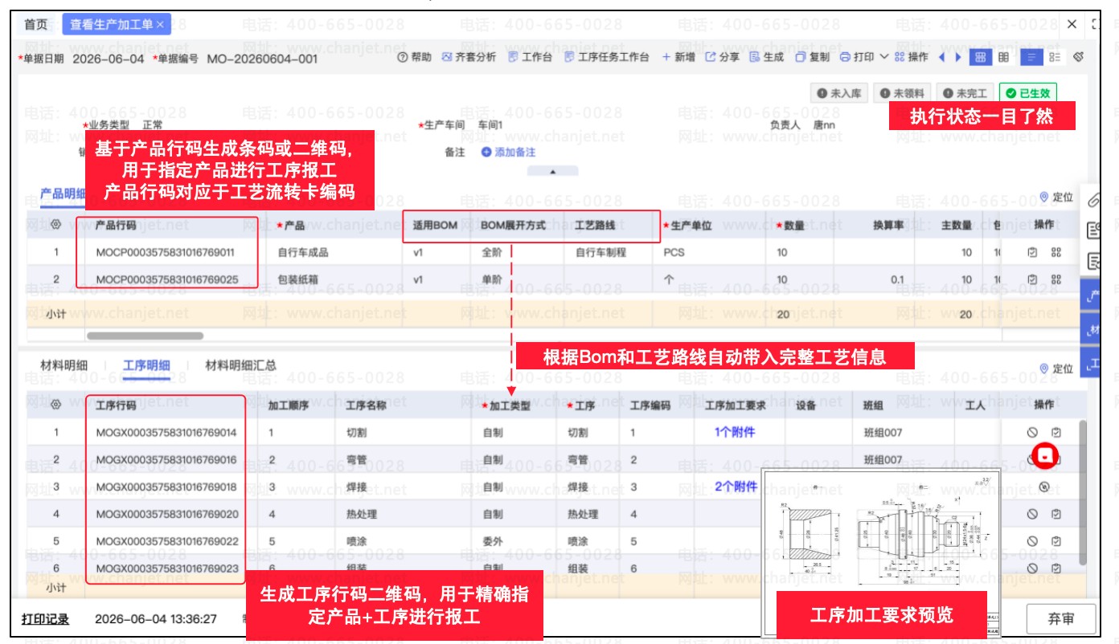Open the 2个附件 link for 焊接

click(736, 487)
